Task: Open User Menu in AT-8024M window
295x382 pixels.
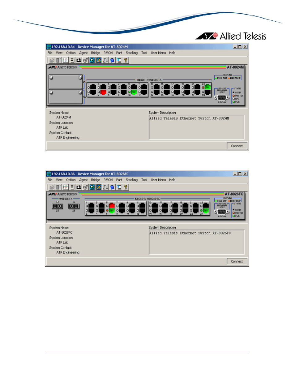Action: (x=158, y=53)
